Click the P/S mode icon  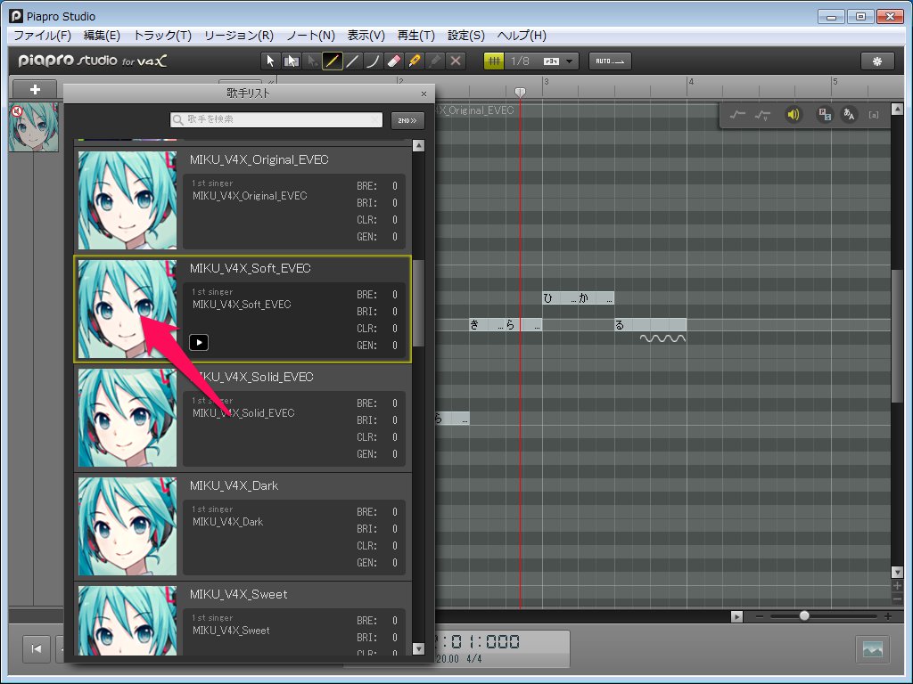click(825, 115)
